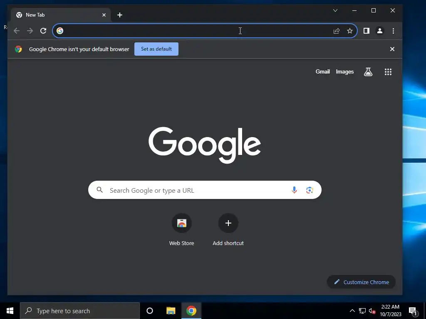Bookmark this tab with the star icon
Viewport: 426px width, 319px height.
coord(350,31)
